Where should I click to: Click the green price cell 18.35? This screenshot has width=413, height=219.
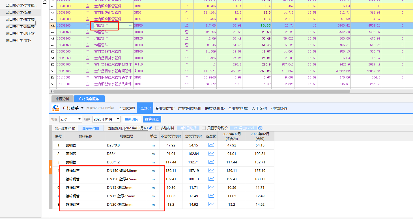tap(257, 25)
